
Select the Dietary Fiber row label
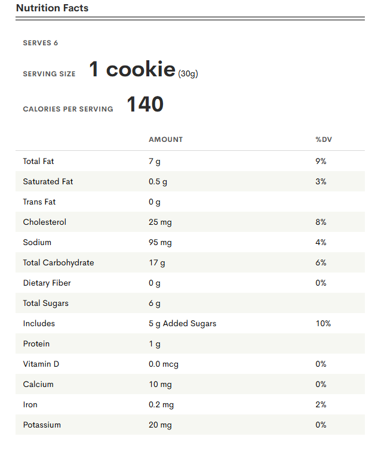(48, 283)
